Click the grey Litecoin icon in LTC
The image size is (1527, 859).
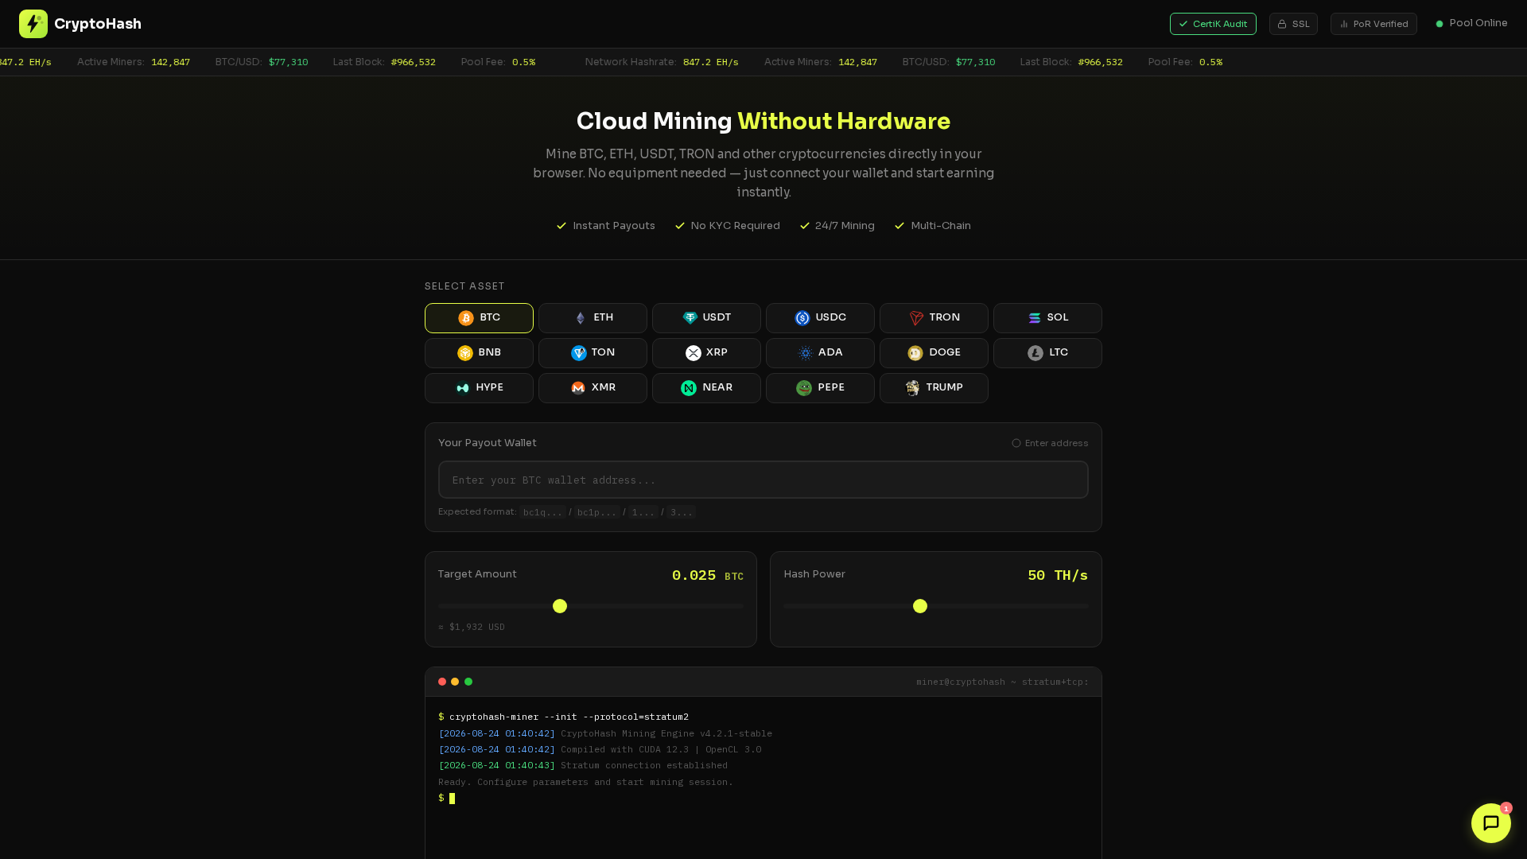(1035, 353)
